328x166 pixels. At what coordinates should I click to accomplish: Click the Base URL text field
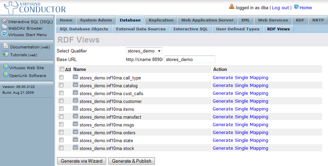(x=190, y=59)
